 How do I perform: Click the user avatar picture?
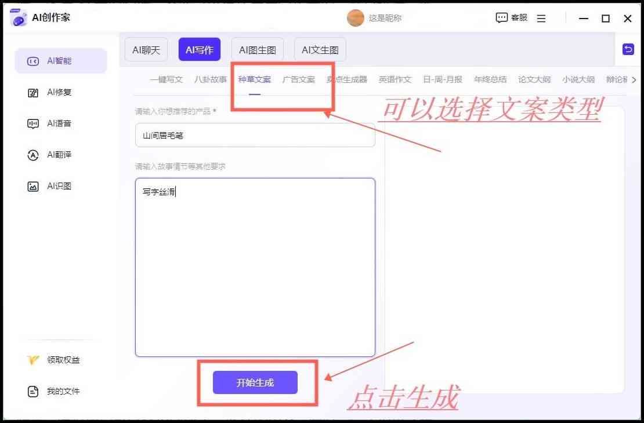355,18
